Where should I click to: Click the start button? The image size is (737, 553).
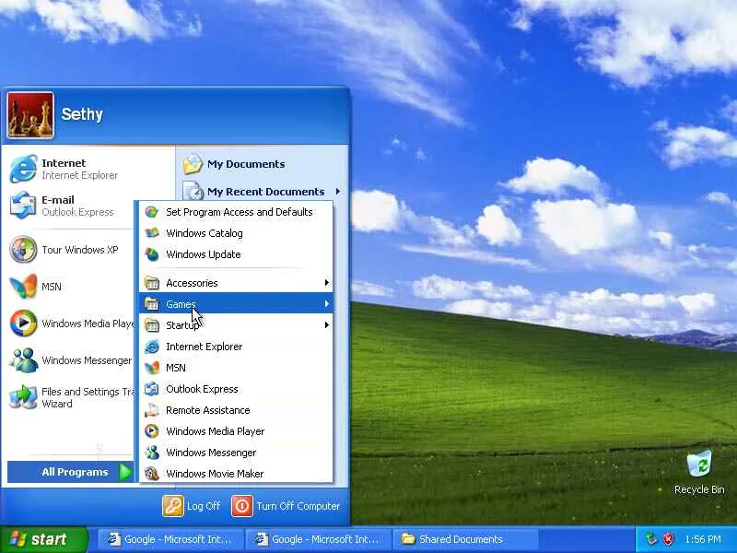coord(43,539)
